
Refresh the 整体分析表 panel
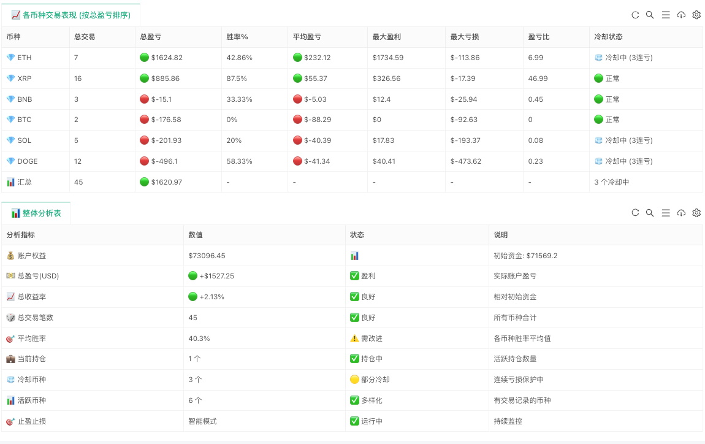[x=635, y=213]
